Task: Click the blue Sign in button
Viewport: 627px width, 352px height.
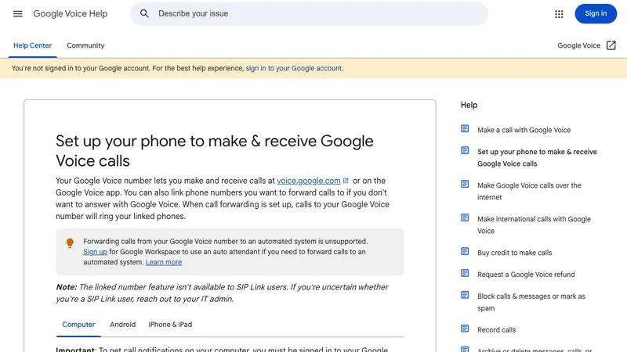Action: [596, 13]
